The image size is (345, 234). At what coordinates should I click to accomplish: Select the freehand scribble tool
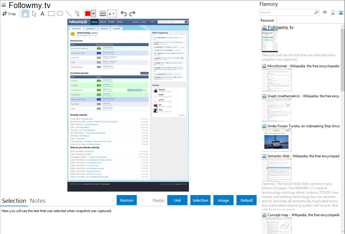[x=77, y=14]
